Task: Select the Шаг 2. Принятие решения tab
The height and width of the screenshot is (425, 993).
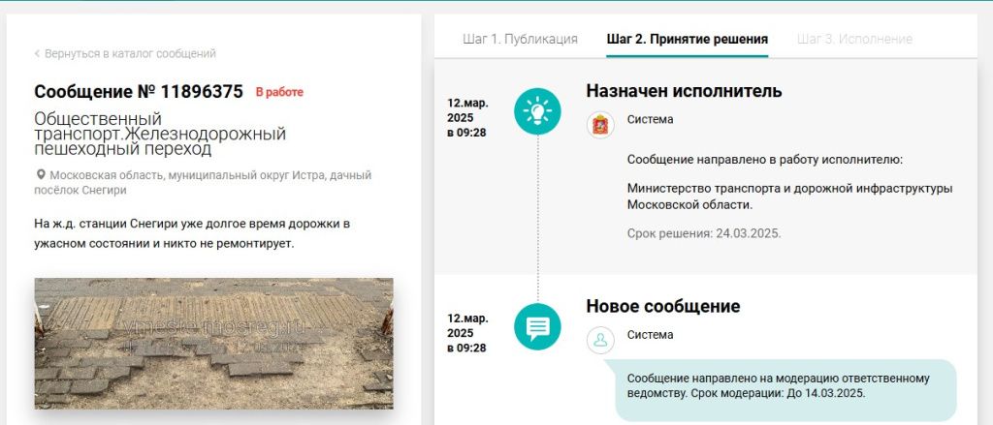Action: [x=688, y=40]
